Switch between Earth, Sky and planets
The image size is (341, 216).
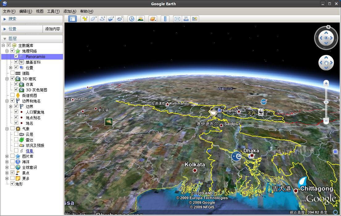[x=153, y=19]
